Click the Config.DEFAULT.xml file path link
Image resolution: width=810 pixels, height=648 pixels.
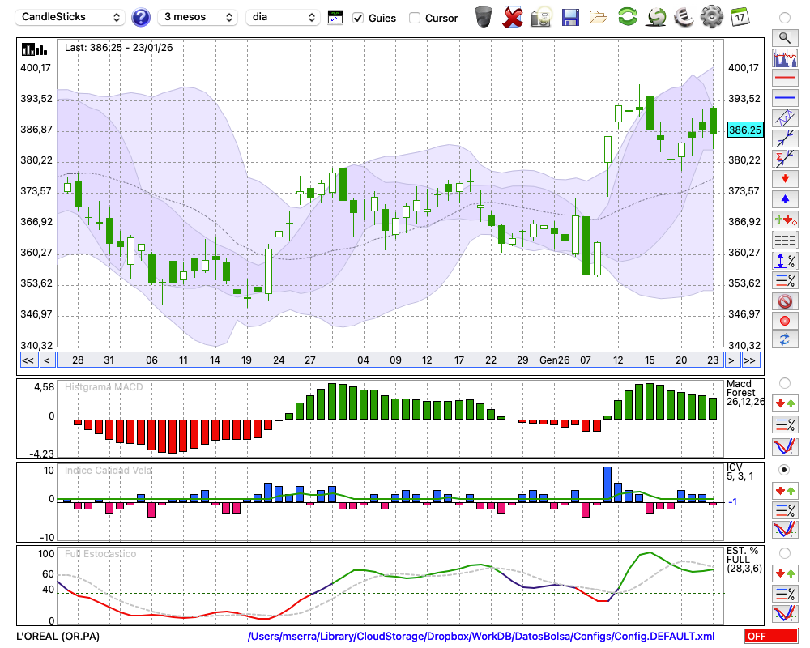[x=481, y=637]
